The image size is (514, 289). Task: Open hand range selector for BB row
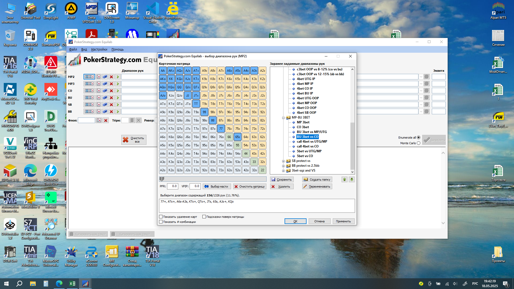point(89,112)
